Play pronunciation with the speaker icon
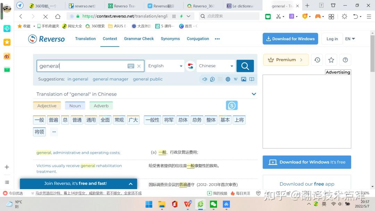375x211 pixels. click(205, 79)
